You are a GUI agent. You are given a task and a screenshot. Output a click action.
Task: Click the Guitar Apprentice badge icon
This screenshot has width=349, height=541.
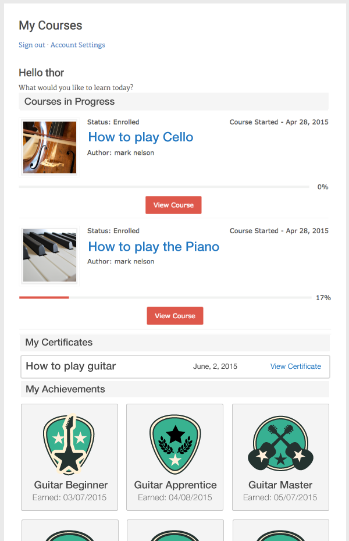pyautogui.click(x=175, y=444)
